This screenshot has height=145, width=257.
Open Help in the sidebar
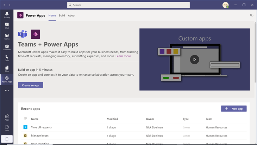tap(7, 128)
